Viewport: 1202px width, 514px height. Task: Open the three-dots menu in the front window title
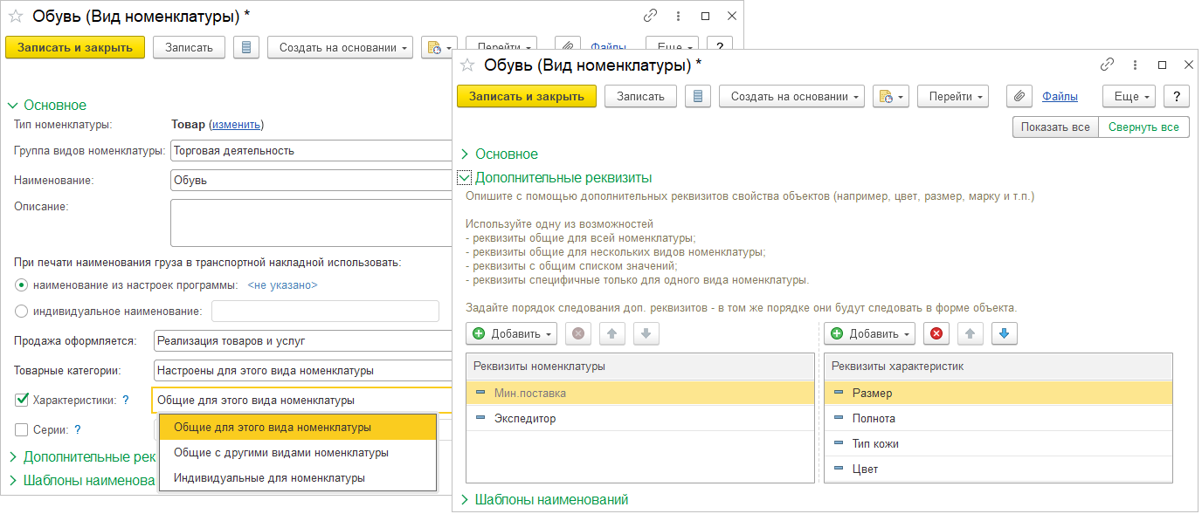point(1135,65)
